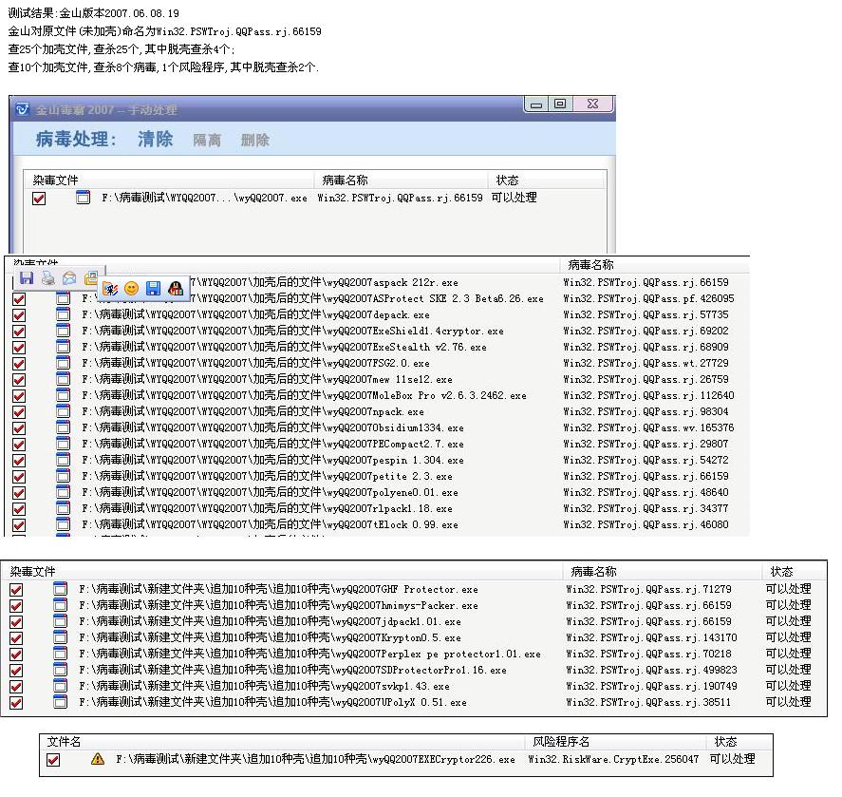The width and height of the screenshot is (842, 797).
Task: Click the save floppy icon in image toolbar
Action: [x=27, y=277]
